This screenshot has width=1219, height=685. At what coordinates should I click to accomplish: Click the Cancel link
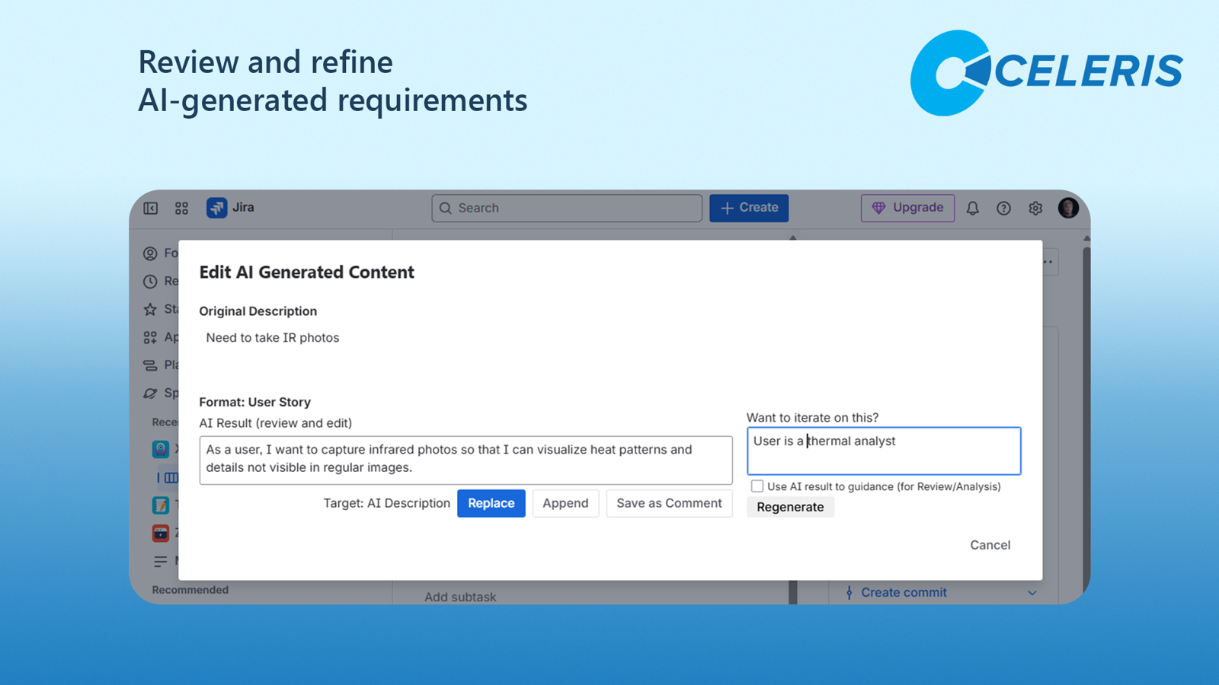(x=990, y=545)
